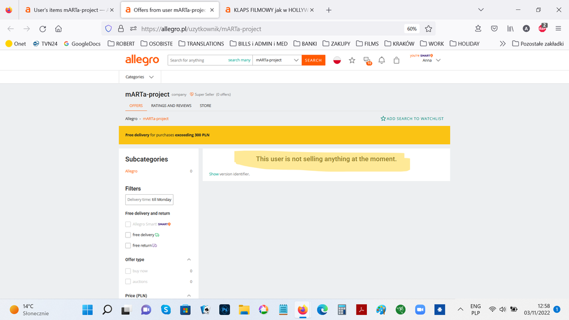Reset the 60% zoom level indicator
The width and height of the screenshot is (569, 320).
[x=411, y=28]
